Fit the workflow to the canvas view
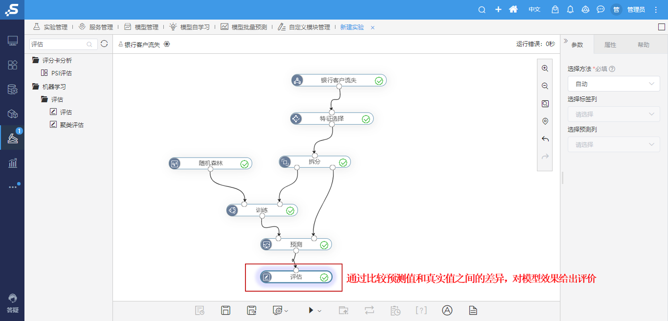Screen dimensions: 668x321 click(x=545, y=104)
